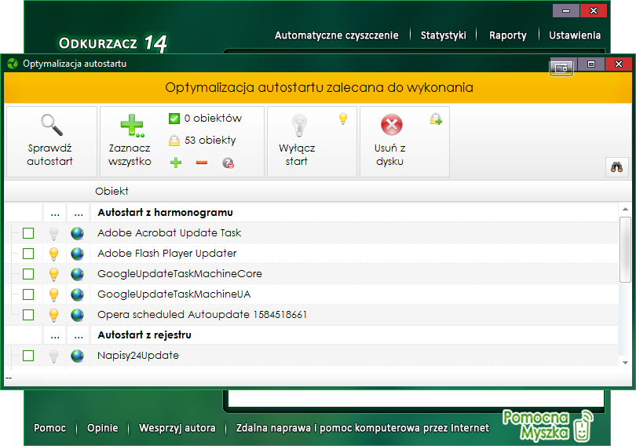
Task: Check the GoogleUpdateTaskMachineCore checkbox
Action: point(28,274)
